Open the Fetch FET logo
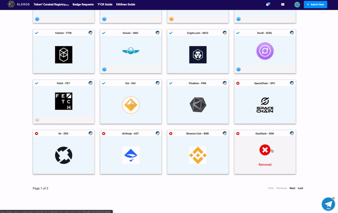The image size is (338, 213). click(64, 101)
